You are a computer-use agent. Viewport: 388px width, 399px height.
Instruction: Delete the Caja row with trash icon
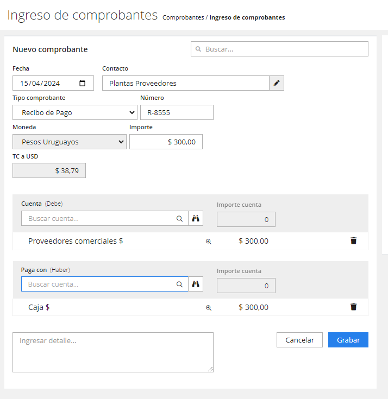click(x=353, y=307)
